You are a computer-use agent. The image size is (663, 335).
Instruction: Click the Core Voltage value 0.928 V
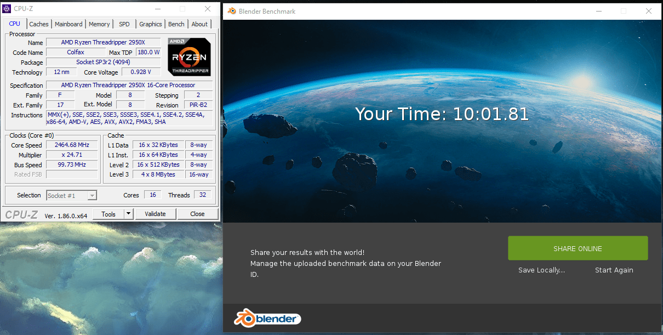pos(141,72)
